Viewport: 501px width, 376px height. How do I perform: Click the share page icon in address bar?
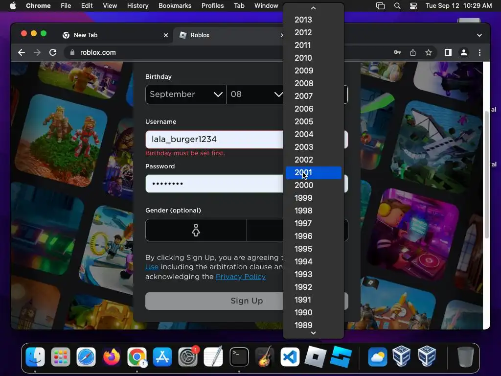click(x=413, y=52)
